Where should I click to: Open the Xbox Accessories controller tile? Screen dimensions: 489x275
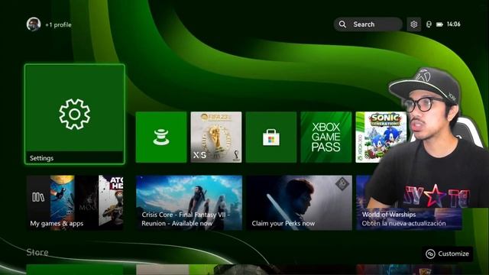[161, 137]
